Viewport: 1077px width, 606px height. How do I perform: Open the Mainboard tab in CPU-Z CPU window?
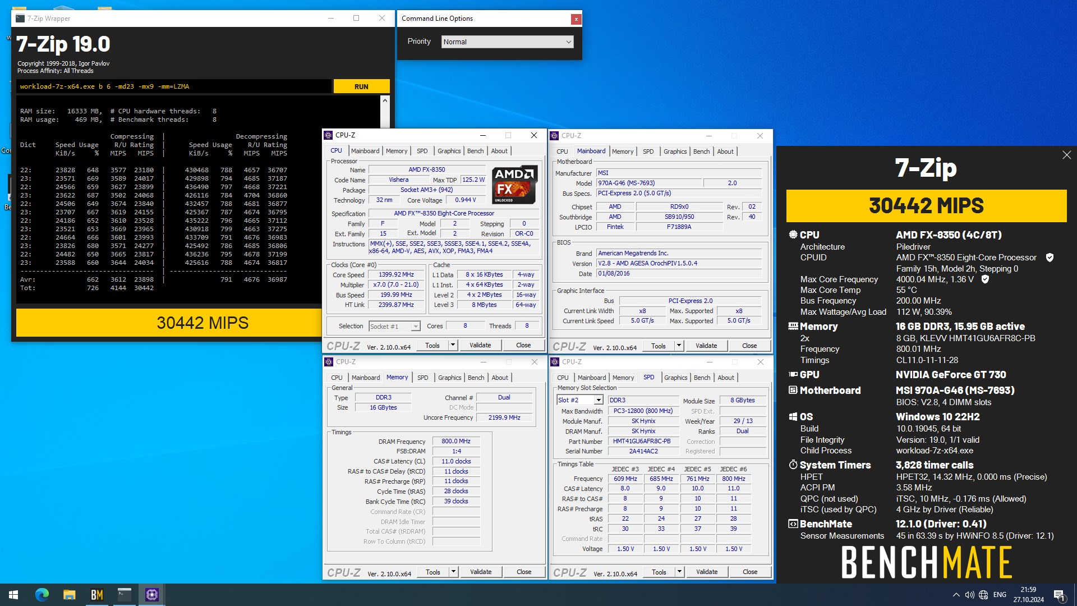point(365,151)
